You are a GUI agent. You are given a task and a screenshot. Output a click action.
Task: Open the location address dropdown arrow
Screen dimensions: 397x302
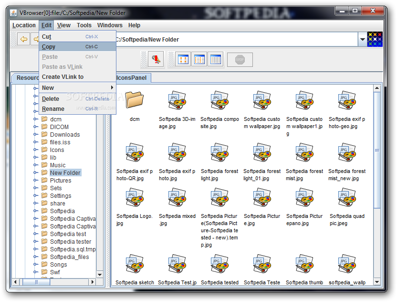[362, 39]
